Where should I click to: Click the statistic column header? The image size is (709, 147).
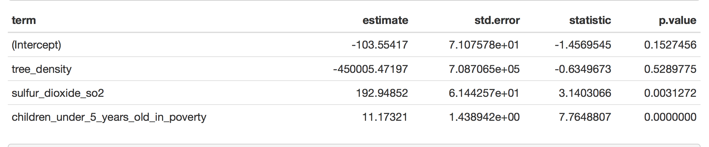590,20
